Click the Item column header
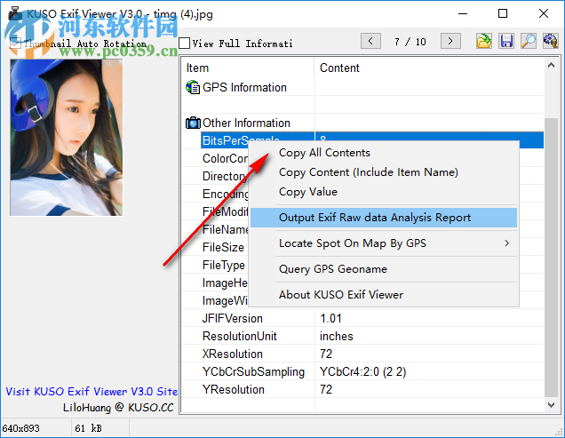Viewport: 565px width, 438px height. (x=248, y=68)
